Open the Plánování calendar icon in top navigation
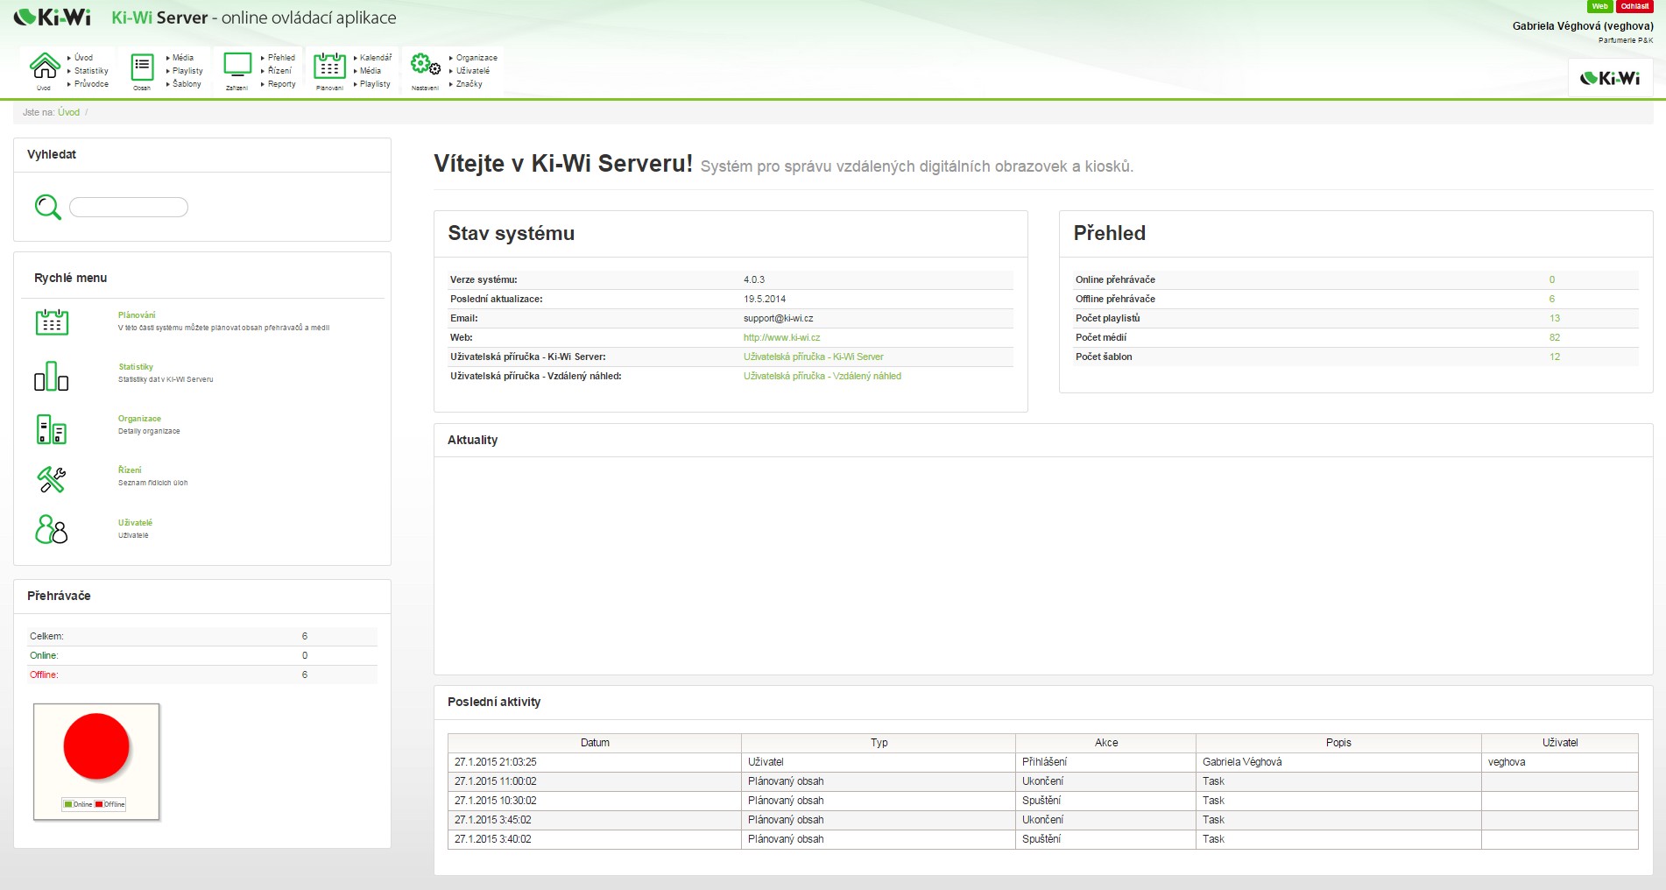The width and height of the screenshot is (1666, 890). click(x=330, y=66)
